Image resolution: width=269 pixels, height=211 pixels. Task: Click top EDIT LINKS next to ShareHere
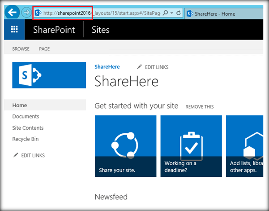click(x=157, y=67)
